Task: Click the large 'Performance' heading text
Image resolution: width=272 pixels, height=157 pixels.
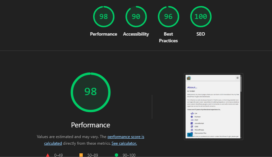Action: [x=90, y=125]
